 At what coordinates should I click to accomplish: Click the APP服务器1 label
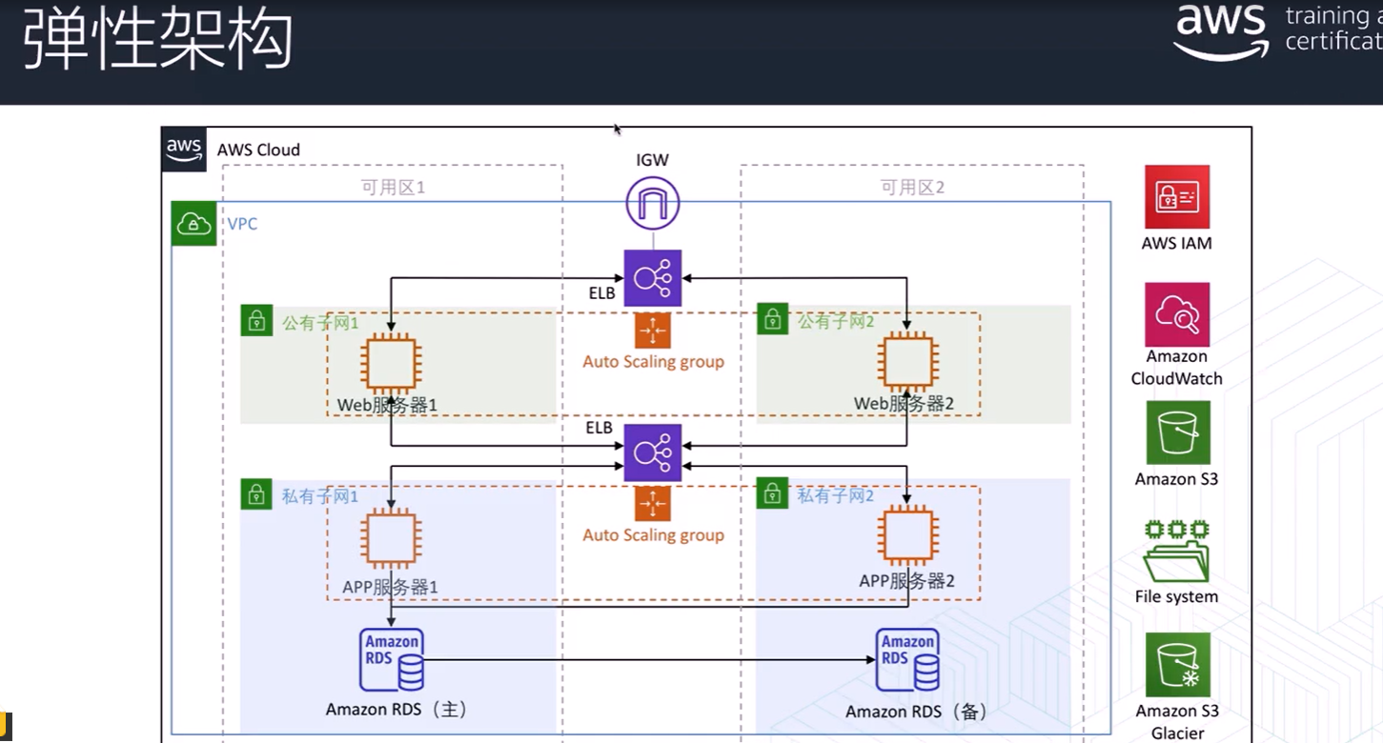click(390, 587)
